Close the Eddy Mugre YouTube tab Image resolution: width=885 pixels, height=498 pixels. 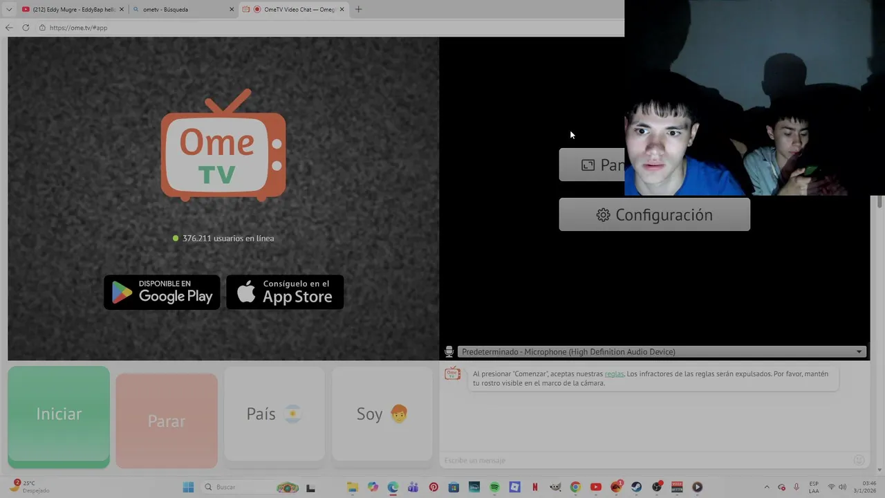pyautogui.click(x=122, y=9)
